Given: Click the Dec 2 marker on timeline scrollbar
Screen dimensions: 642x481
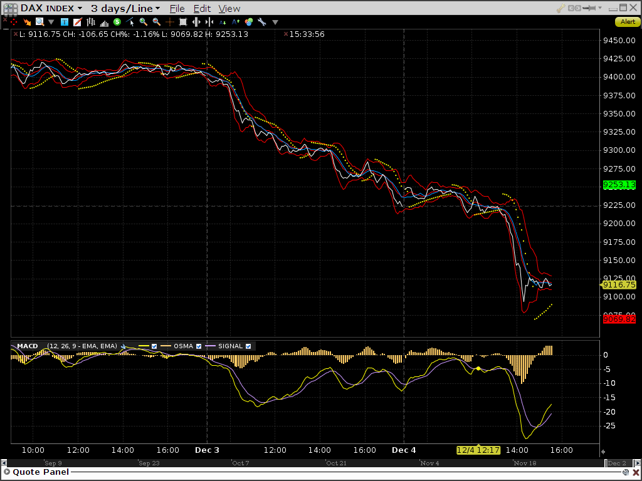Looking at the screenshot, I should click(x=617, y=463).
